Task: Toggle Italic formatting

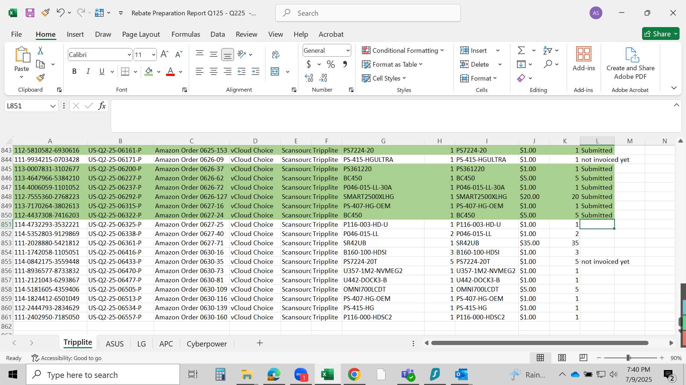Action: pos(88,72)
